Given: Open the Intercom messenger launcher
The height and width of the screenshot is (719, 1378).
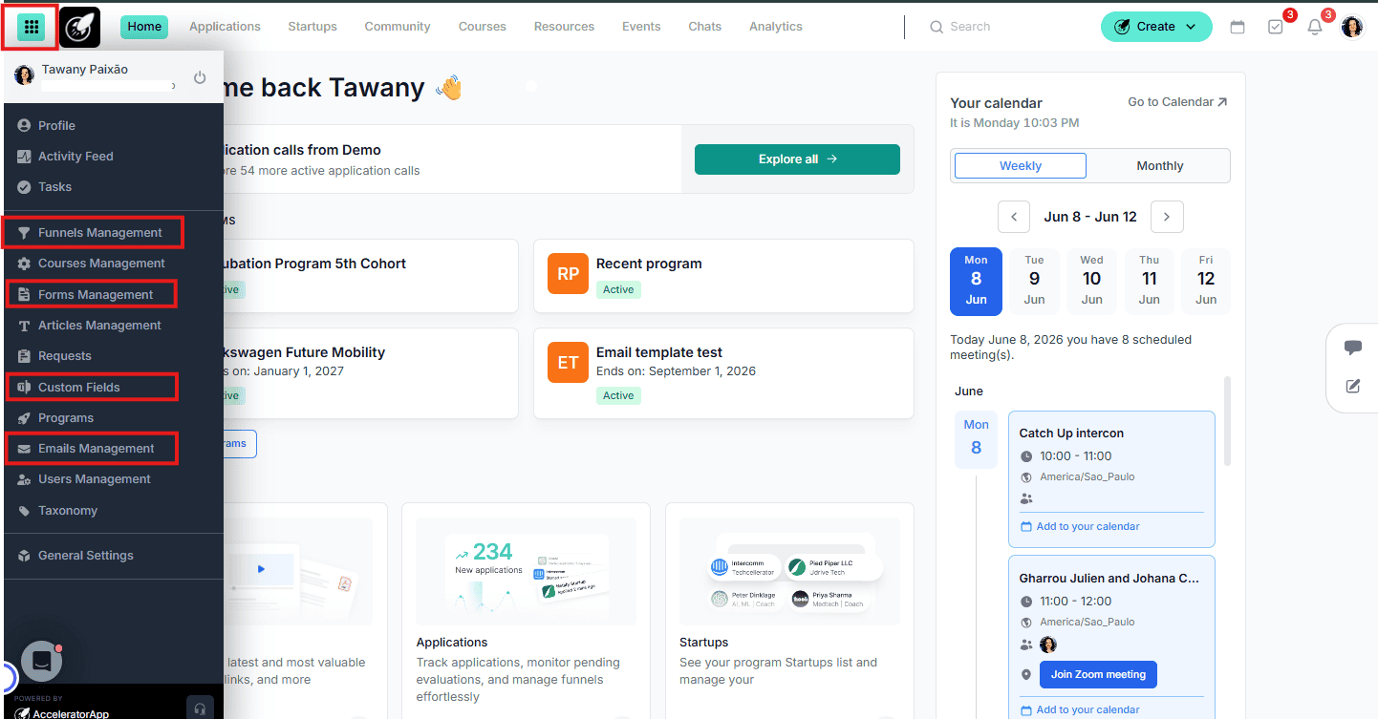Looking at the screenshot, I should (42, 661).
